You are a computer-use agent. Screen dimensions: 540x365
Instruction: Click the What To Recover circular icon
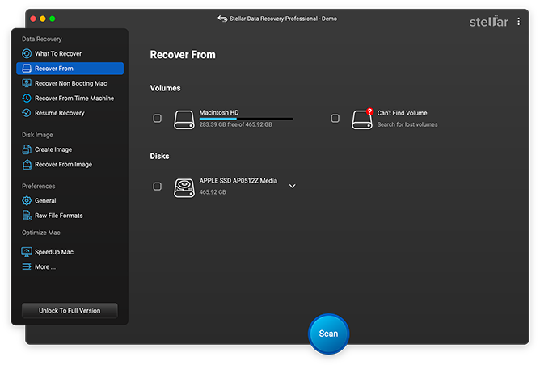(27, 53)
